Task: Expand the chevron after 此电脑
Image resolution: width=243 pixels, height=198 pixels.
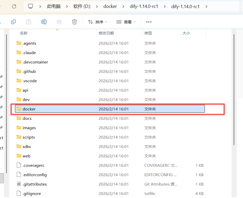Action: (67, 7)
